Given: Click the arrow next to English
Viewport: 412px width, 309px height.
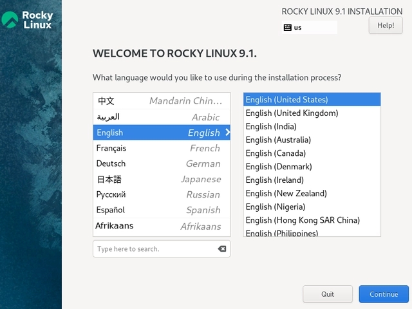Looking at the screenshot, I should coord(227,133).
